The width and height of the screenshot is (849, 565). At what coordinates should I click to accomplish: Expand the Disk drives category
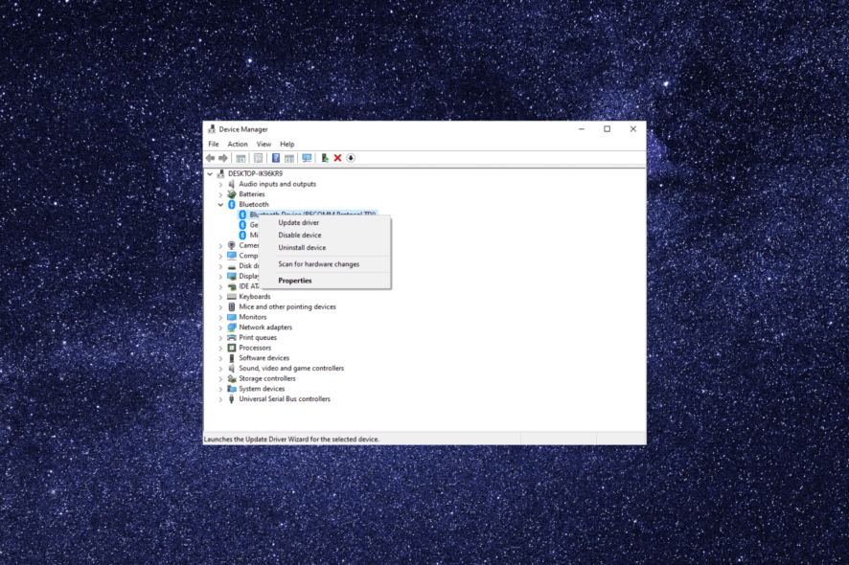tap(220, 266)
